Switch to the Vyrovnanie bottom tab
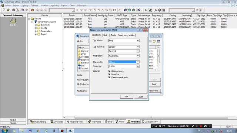Image resolution: width=237 pixels, height=133 pixels. tap(94, 122)
